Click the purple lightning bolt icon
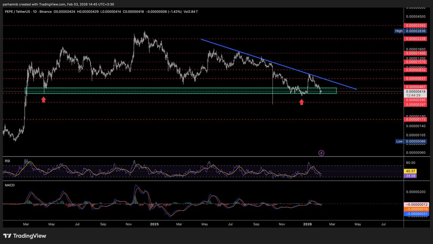433x244 pixels. click(321, 153)
